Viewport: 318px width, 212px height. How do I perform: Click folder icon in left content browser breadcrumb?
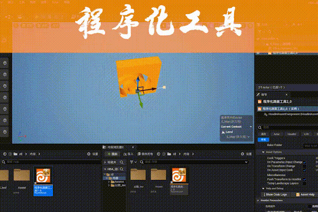15,154
